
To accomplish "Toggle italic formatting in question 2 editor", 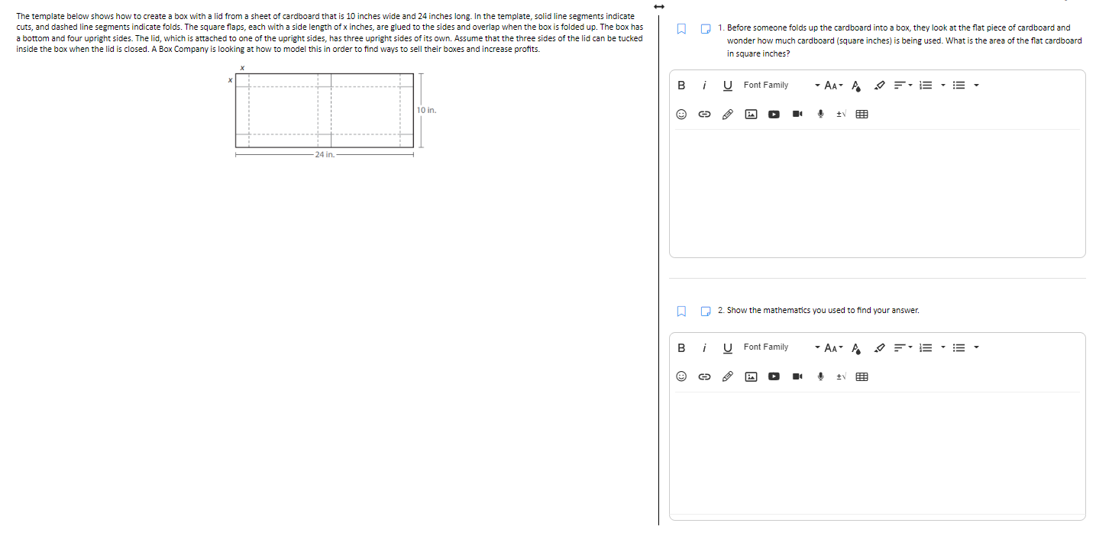I will pos(704,347).
